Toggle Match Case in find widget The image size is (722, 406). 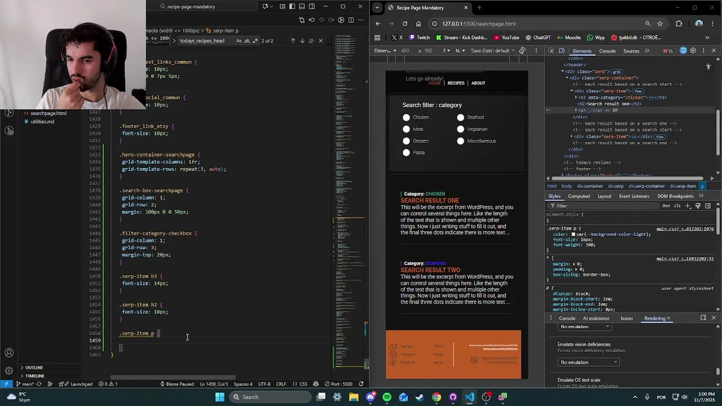[239, 41]
